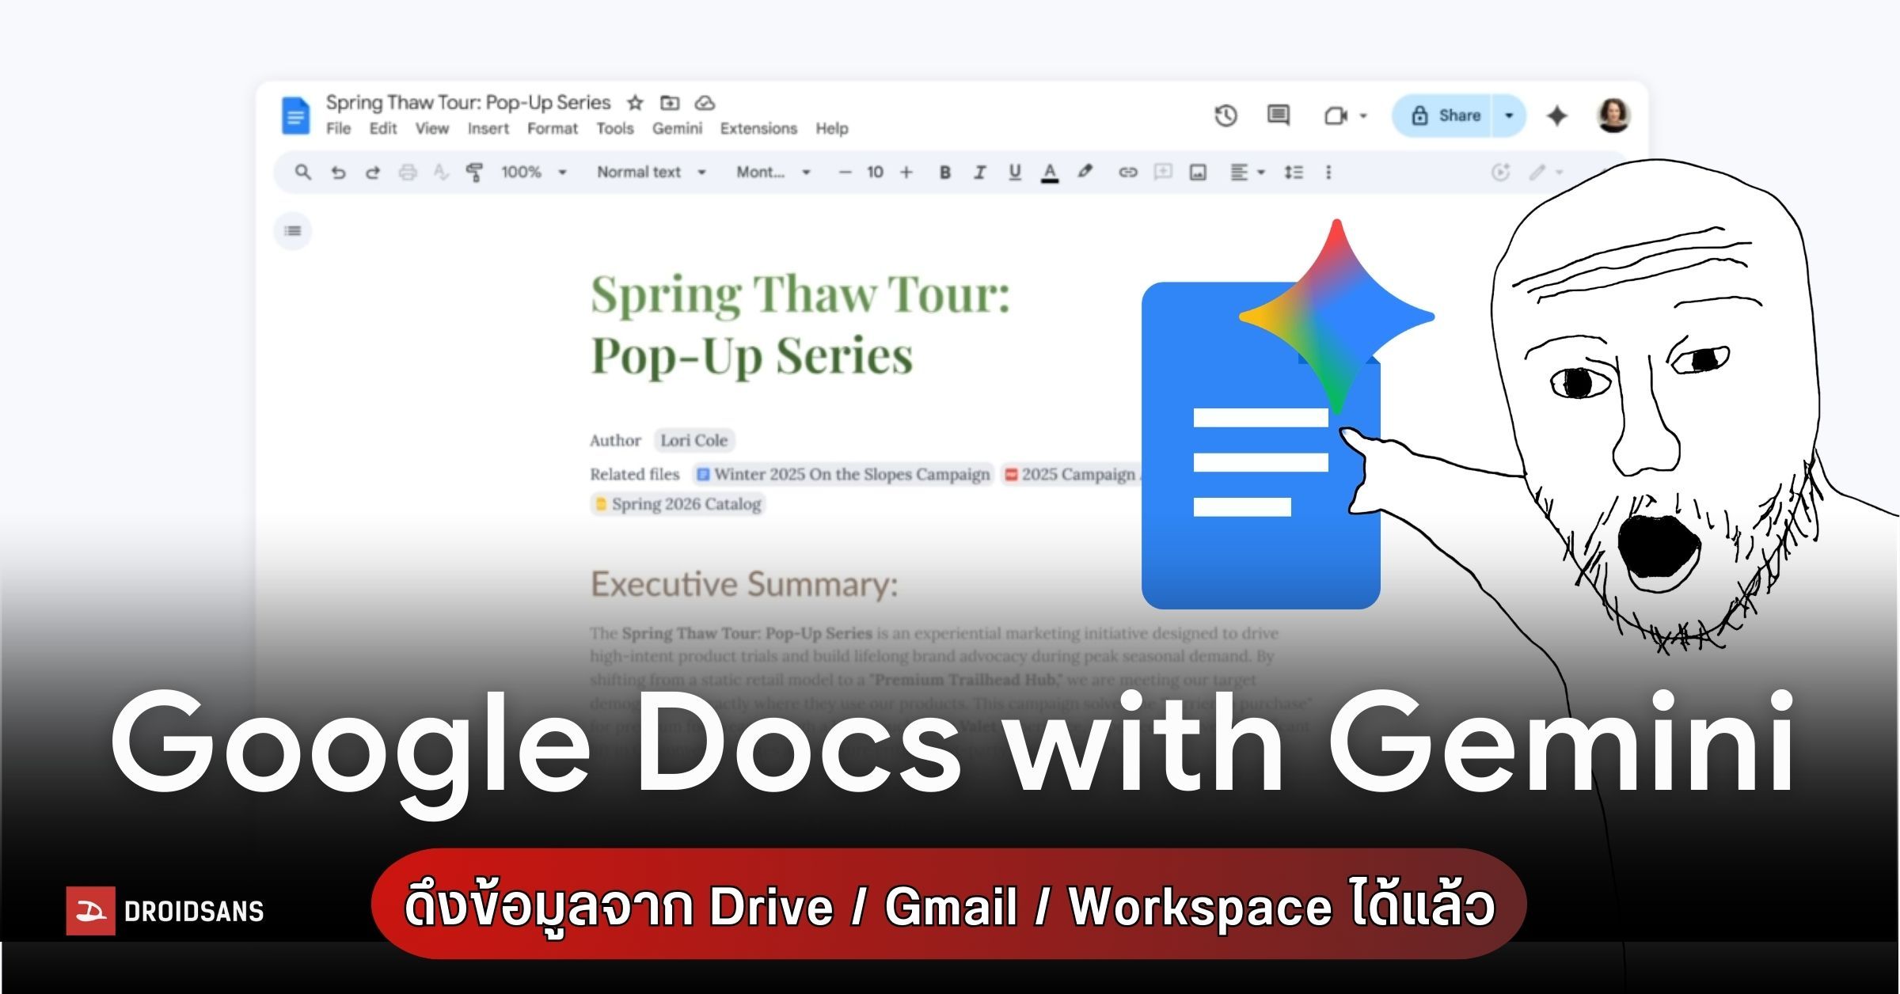Open the Normal text style dropdown

(651, 172)
